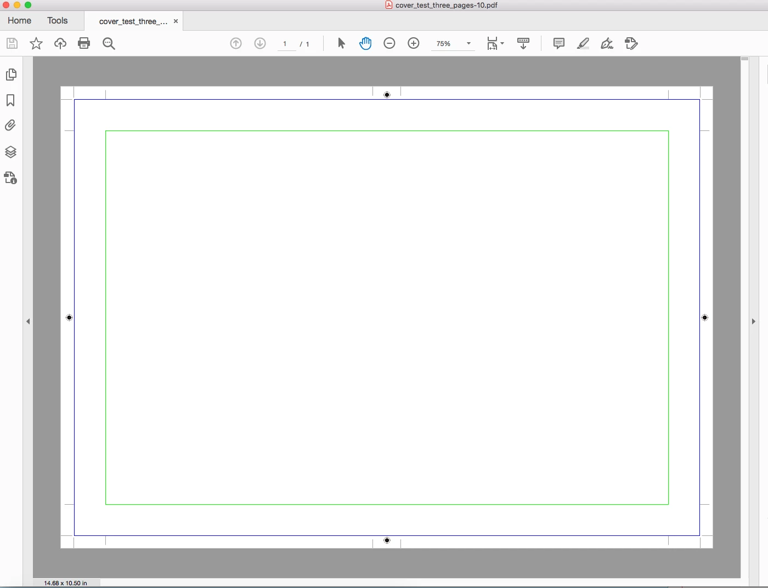
Task: Click the 75% zoom level field
Action: click(x=444, y=44)
